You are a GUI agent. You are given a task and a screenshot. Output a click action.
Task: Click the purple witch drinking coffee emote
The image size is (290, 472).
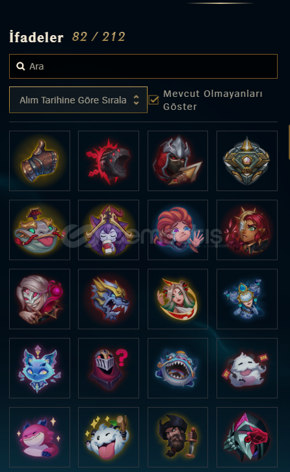[109, 229]
